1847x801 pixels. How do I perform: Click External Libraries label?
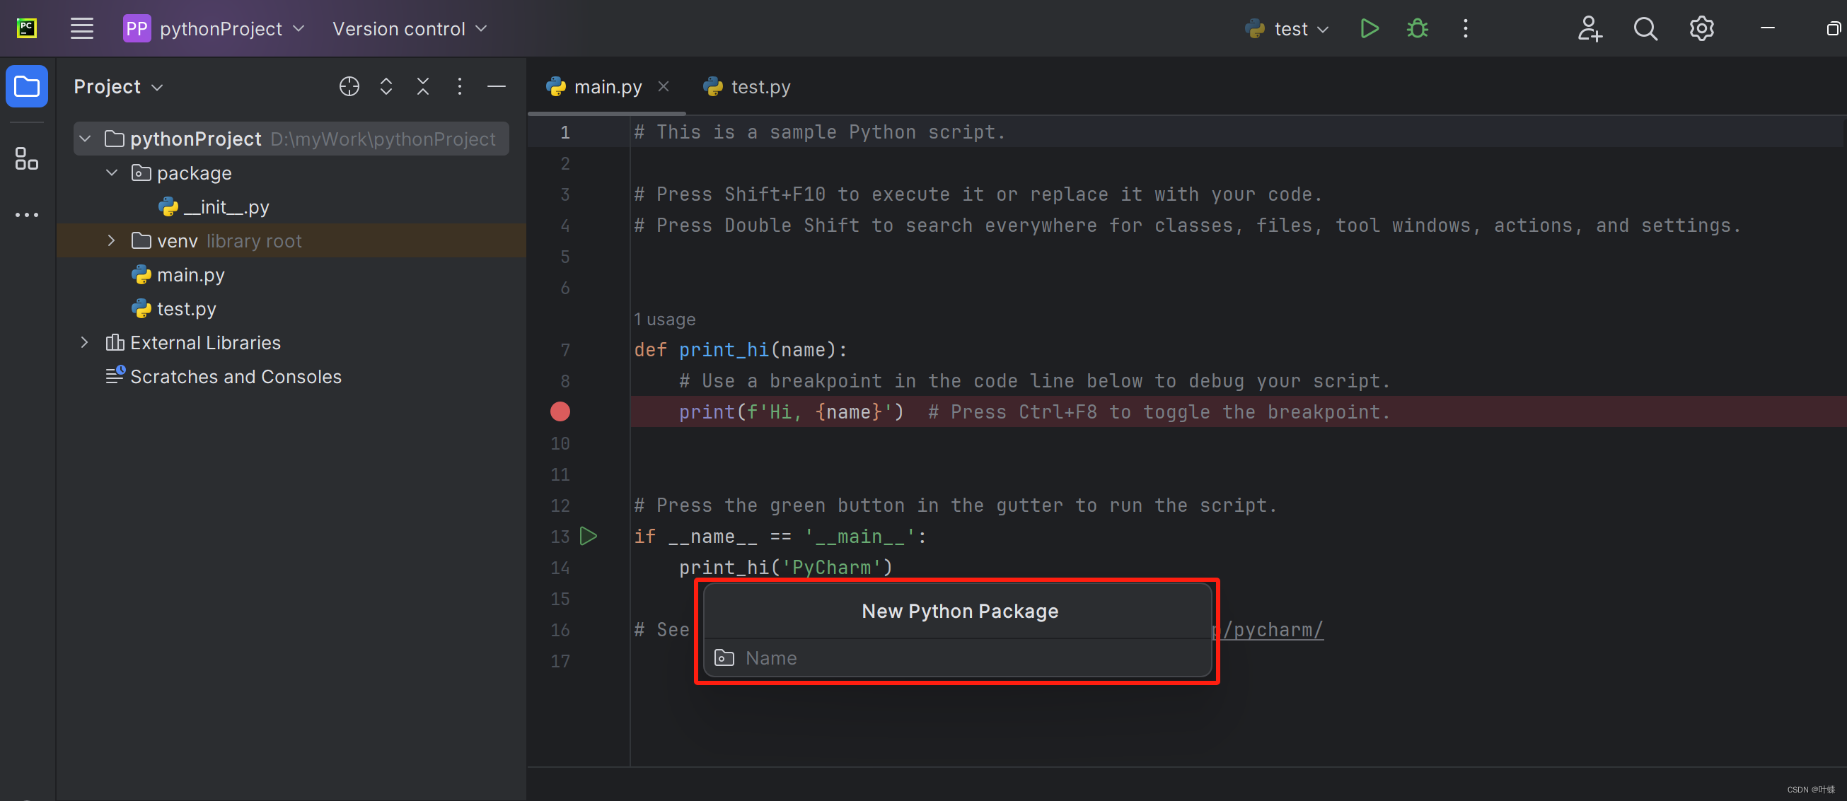205,343
